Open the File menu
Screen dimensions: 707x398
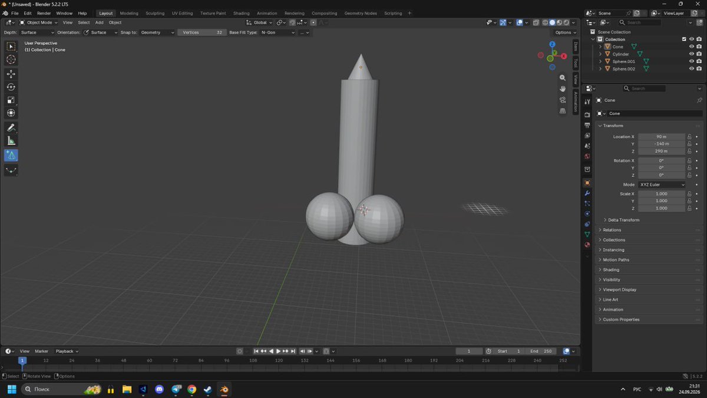(x=15, y=13)
